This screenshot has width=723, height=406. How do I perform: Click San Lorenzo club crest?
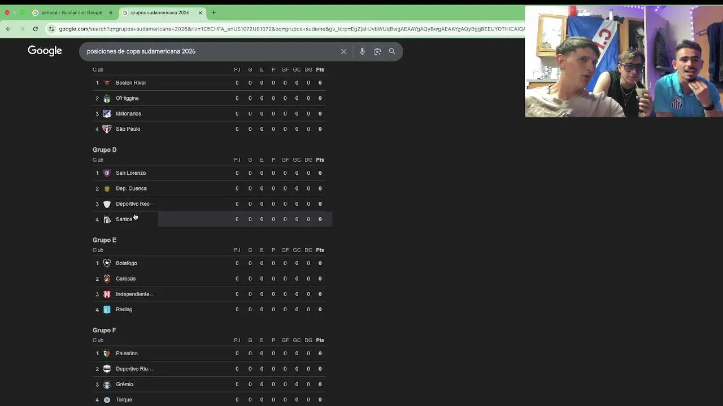(107, 173)
